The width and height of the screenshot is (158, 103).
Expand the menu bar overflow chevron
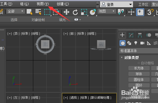pos(98,4)
